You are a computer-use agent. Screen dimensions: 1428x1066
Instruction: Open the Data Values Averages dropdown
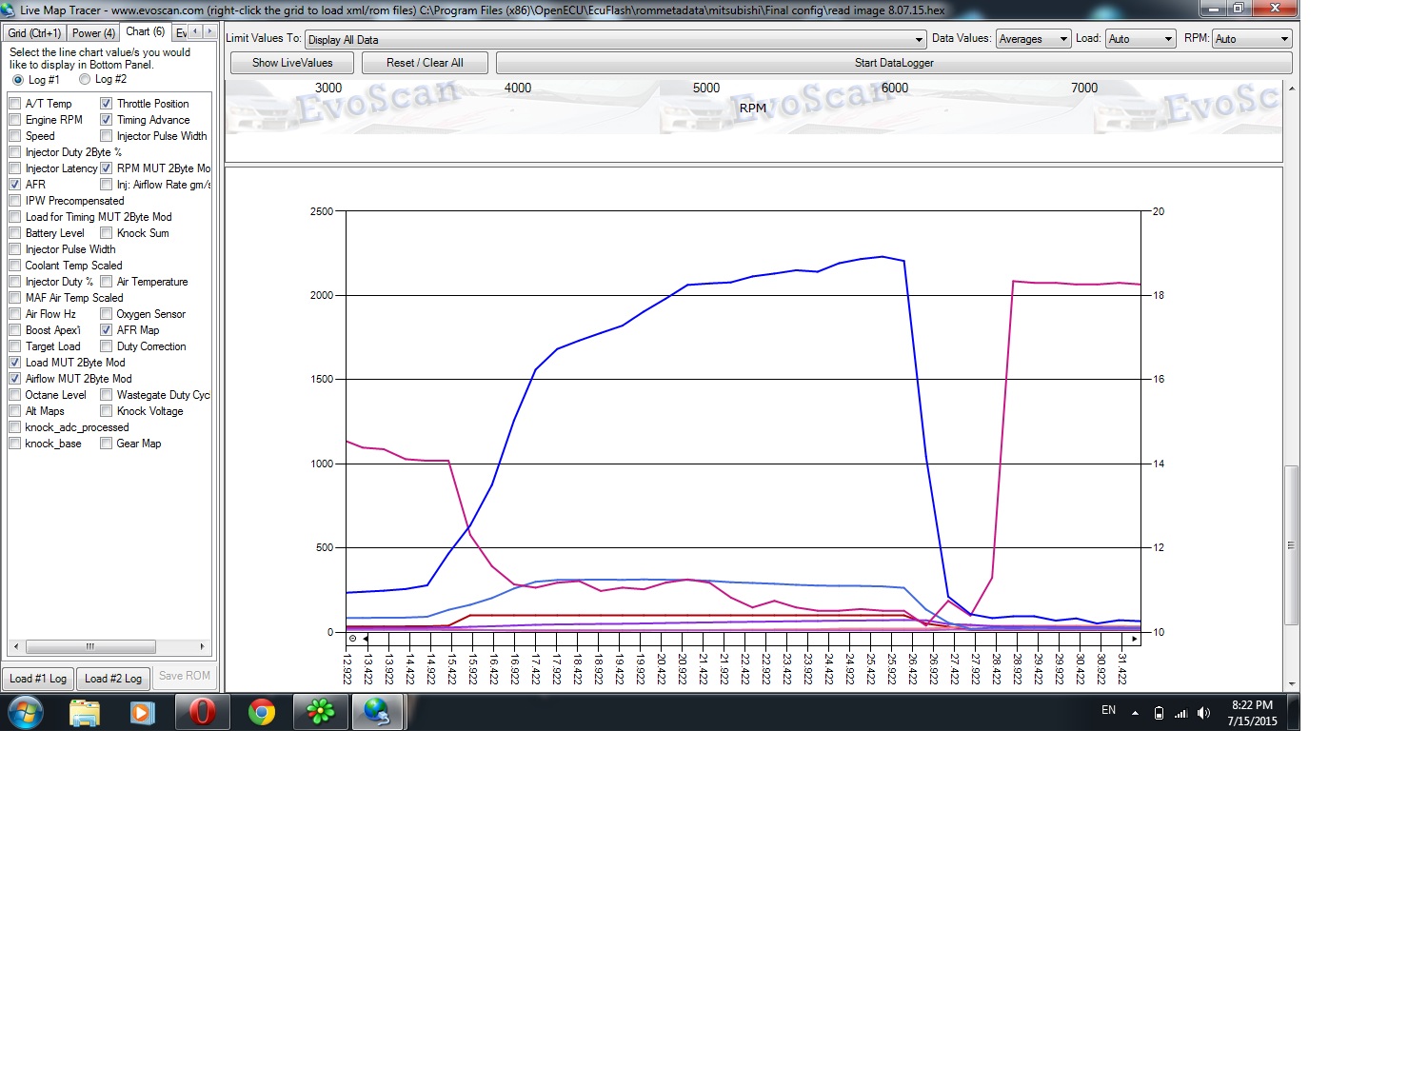pos(1062,39)
